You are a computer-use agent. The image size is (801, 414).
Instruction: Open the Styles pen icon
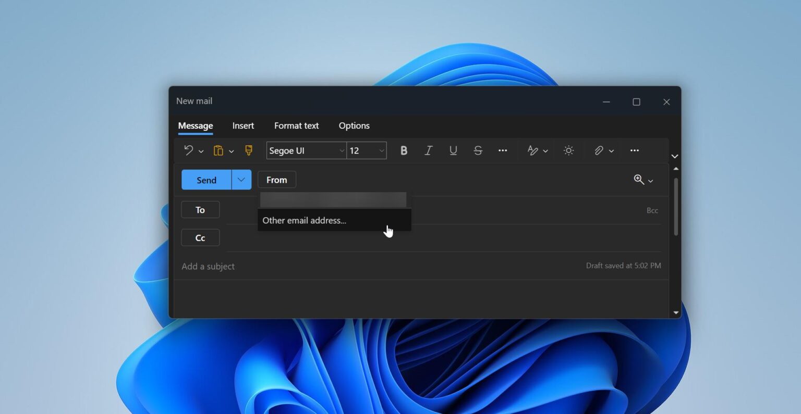(x=532, y=150)
